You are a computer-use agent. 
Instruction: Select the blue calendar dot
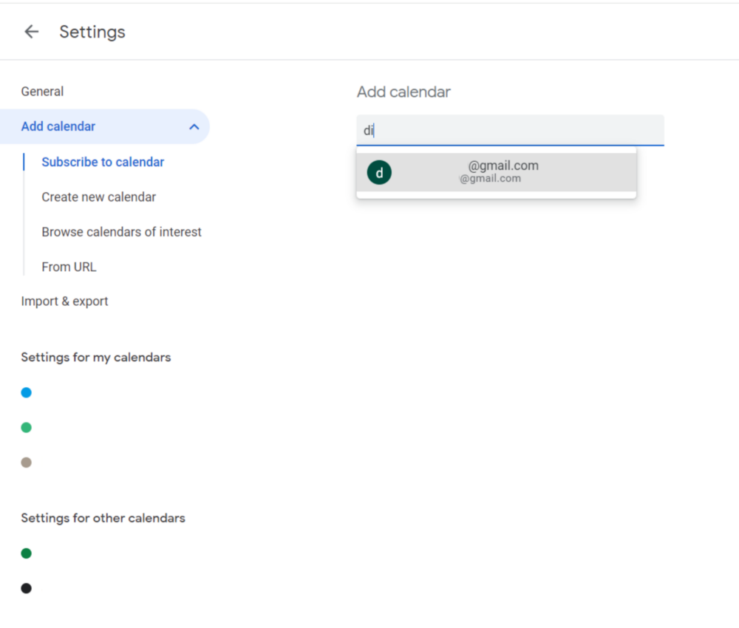[x=27, y=392]
